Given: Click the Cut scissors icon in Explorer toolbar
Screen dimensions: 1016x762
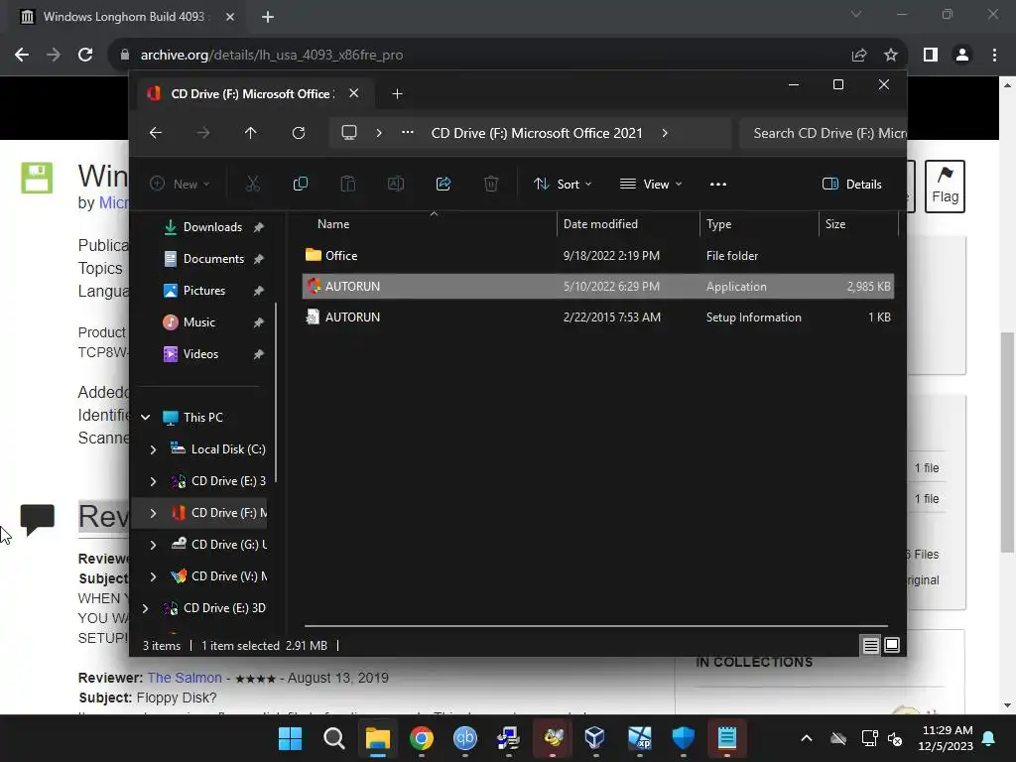Looking at the screenshot, I should click(x=253, y=184).
